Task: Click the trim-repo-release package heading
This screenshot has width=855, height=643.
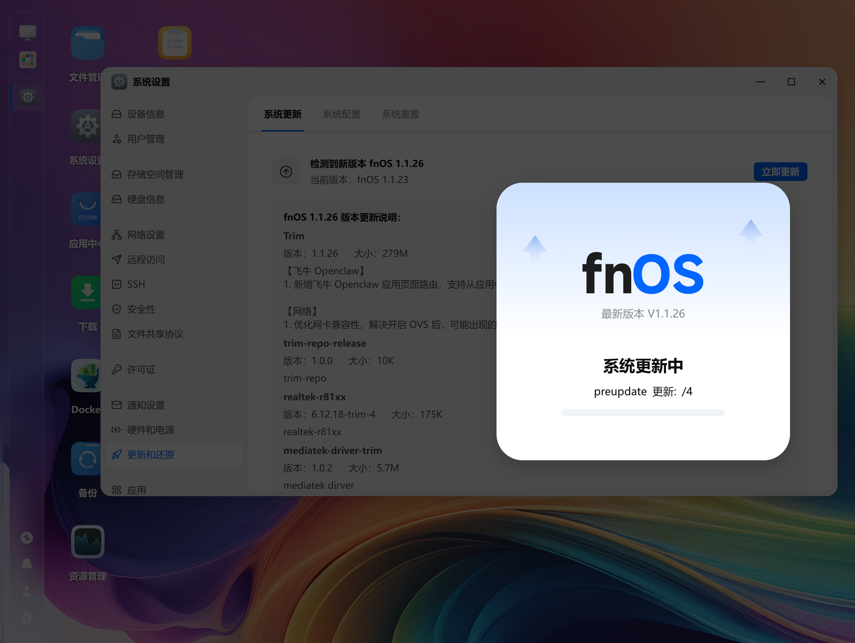Action: tap(325, 343)
